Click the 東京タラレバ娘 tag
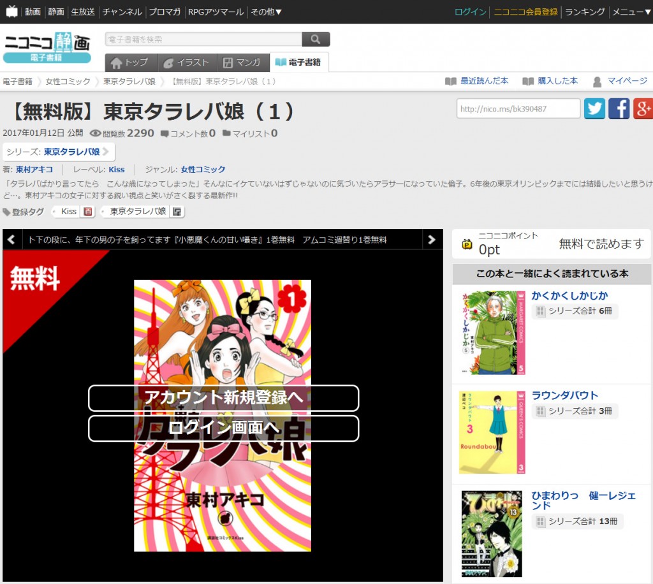Screen dimensions: 653x584 point(138,212)
